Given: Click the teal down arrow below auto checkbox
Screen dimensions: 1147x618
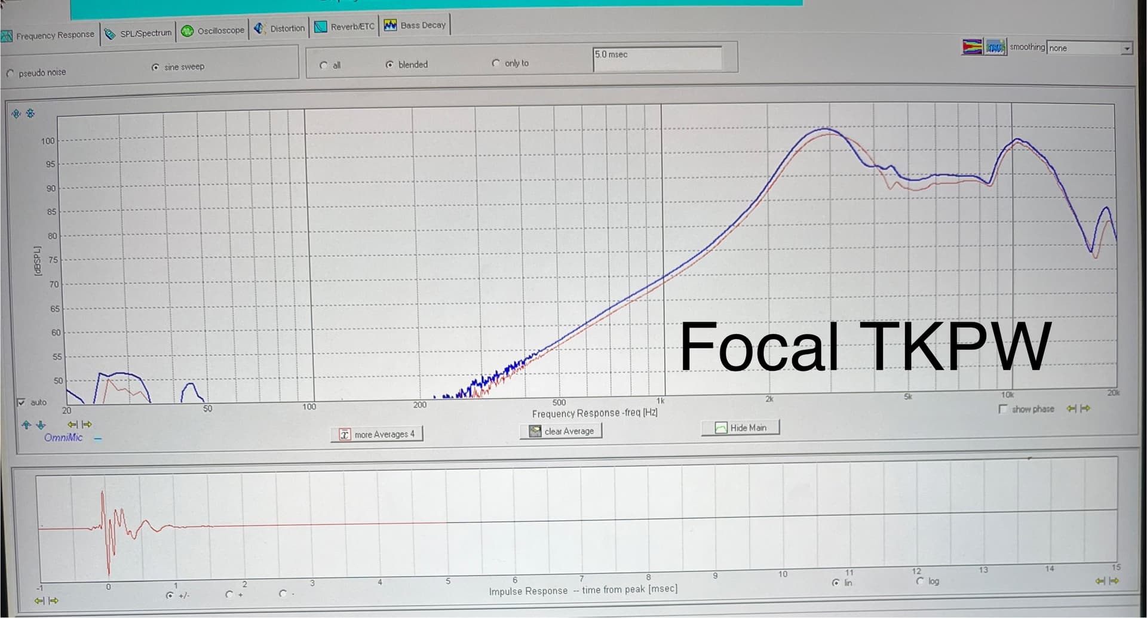Looking at the screenshot, I should (41, 425).
